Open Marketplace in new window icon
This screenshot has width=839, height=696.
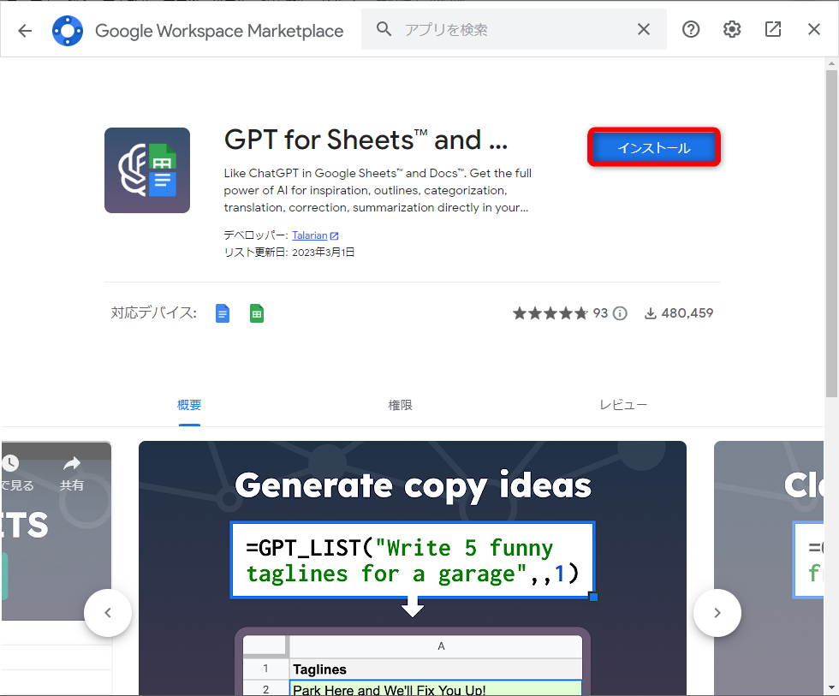pyautogui.click(x=772, y=29)
